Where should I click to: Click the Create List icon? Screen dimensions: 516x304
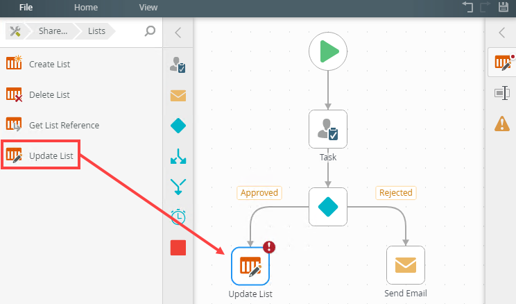point(14,62)
